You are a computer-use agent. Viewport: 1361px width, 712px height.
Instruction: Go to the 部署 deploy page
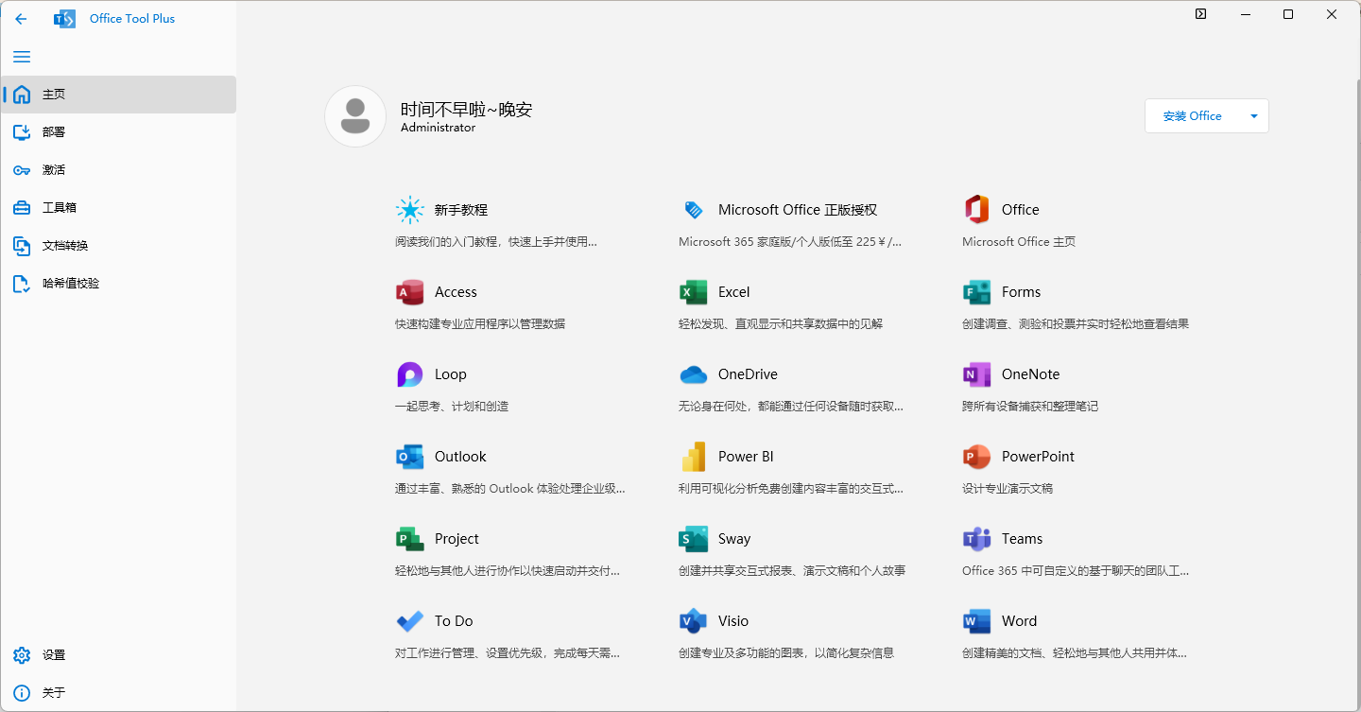click(119, 132)
